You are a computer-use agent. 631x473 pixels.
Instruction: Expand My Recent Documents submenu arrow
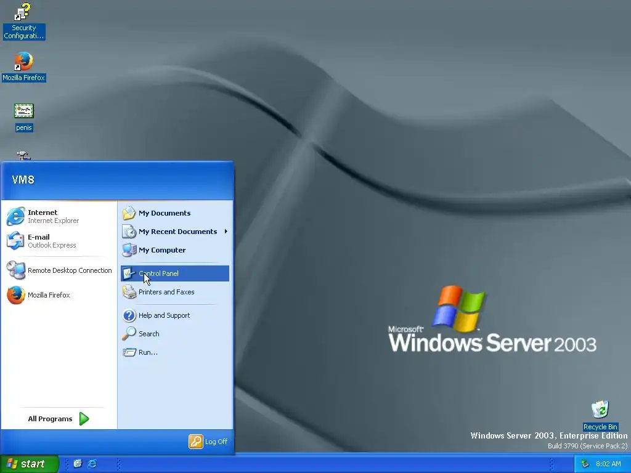[x=226, y=232]
